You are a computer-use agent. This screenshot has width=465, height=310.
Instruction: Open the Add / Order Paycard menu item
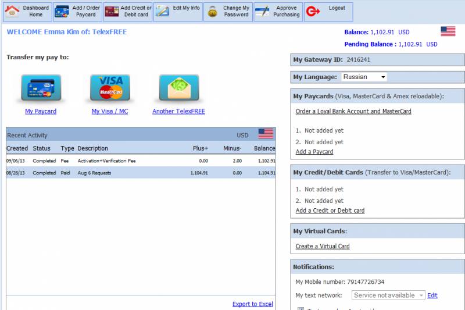(x=78, y=12)
